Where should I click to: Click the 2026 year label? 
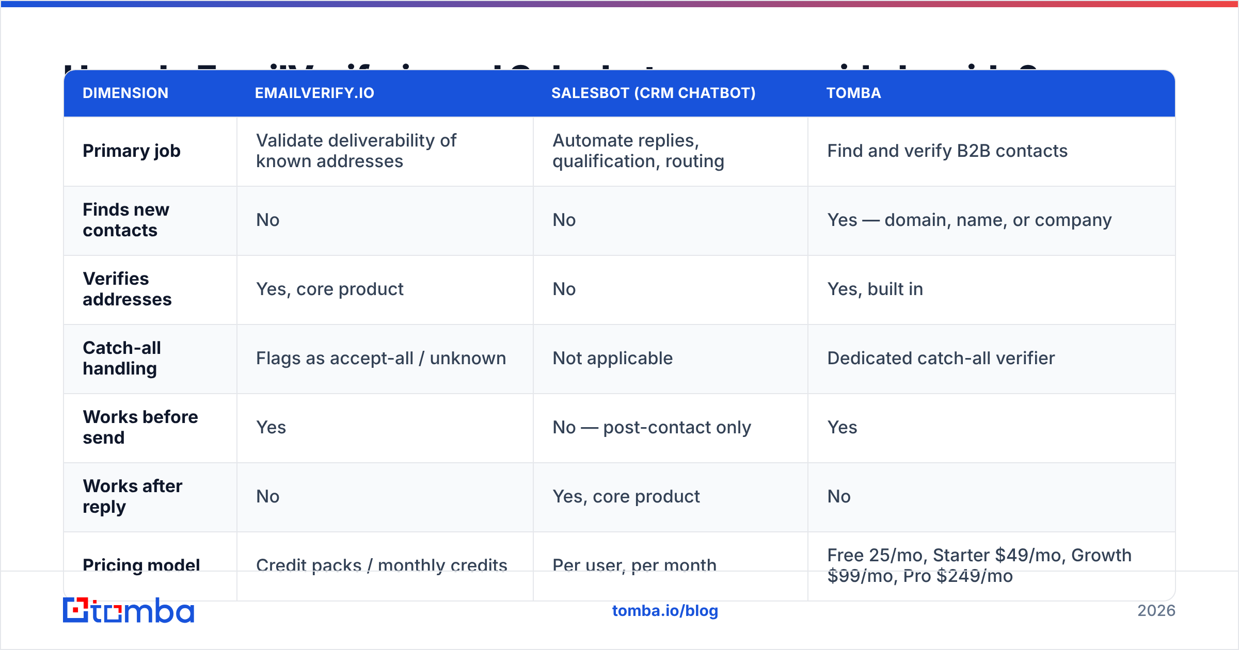tap(1156, 611)
